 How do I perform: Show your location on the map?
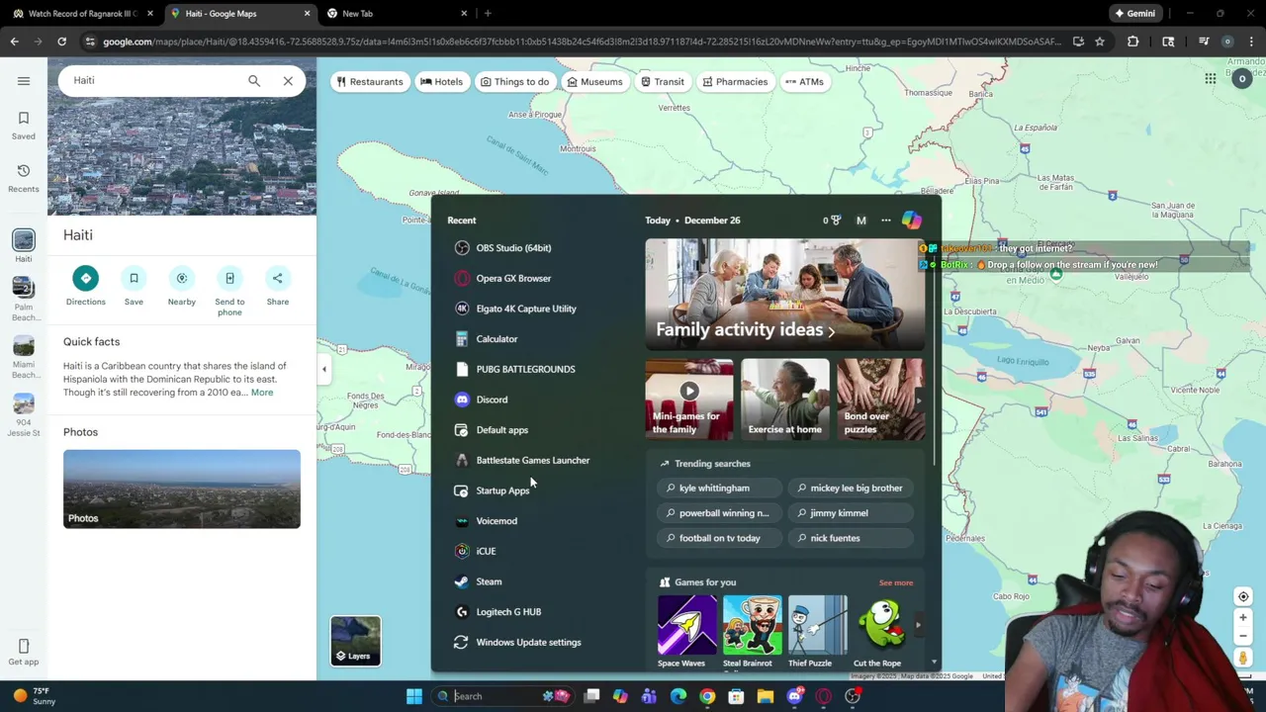tap(1243, 596)
